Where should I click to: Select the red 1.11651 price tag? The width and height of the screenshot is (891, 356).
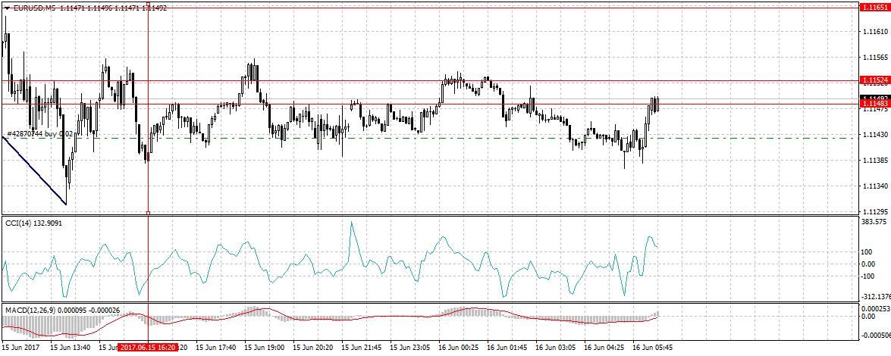point(873,7)
